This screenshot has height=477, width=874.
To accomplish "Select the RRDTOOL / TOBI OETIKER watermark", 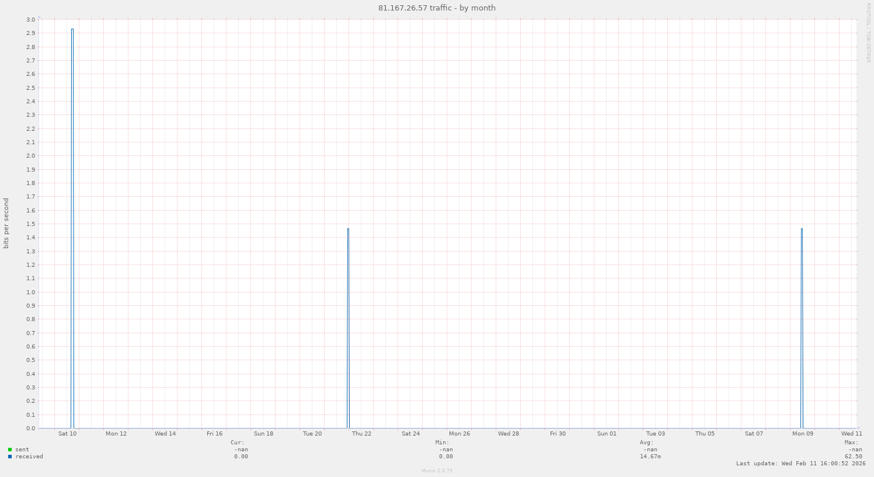I will [869, 35].
